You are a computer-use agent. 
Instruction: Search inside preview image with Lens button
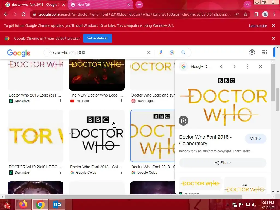click(183, 121)
